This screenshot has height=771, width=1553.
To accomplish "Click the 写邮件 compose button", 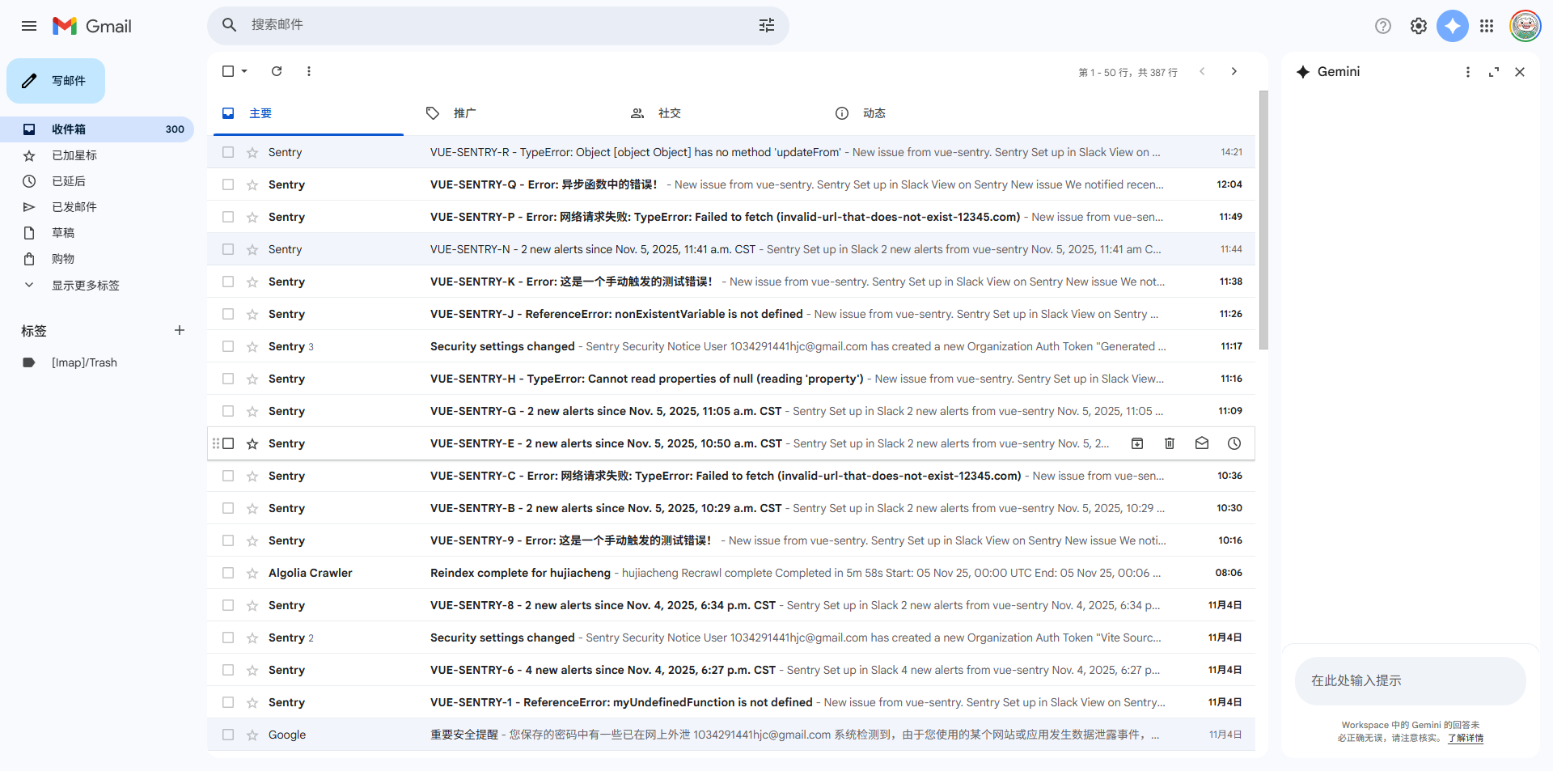I will point(56,81).
